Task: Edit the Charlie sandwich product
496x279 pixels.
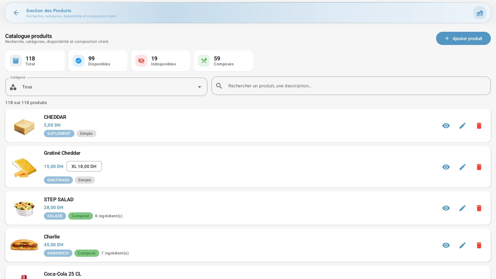Action: click(462, 245)
